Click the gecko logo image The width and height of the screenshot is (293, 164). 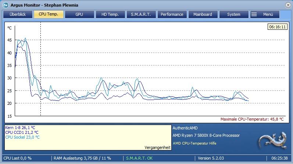273,140
